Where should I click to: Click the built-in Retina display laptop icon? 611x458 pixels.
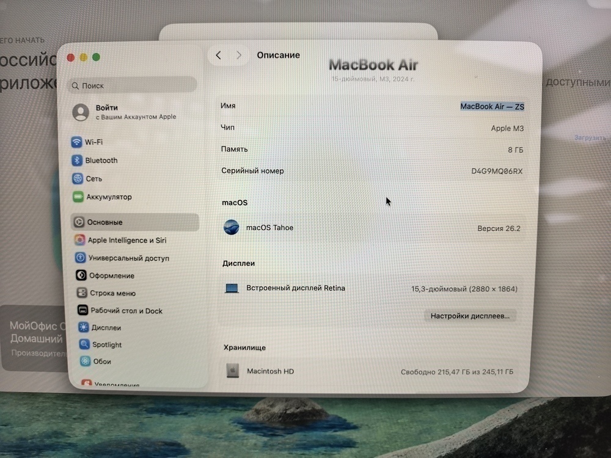click(x=232, y=288)
